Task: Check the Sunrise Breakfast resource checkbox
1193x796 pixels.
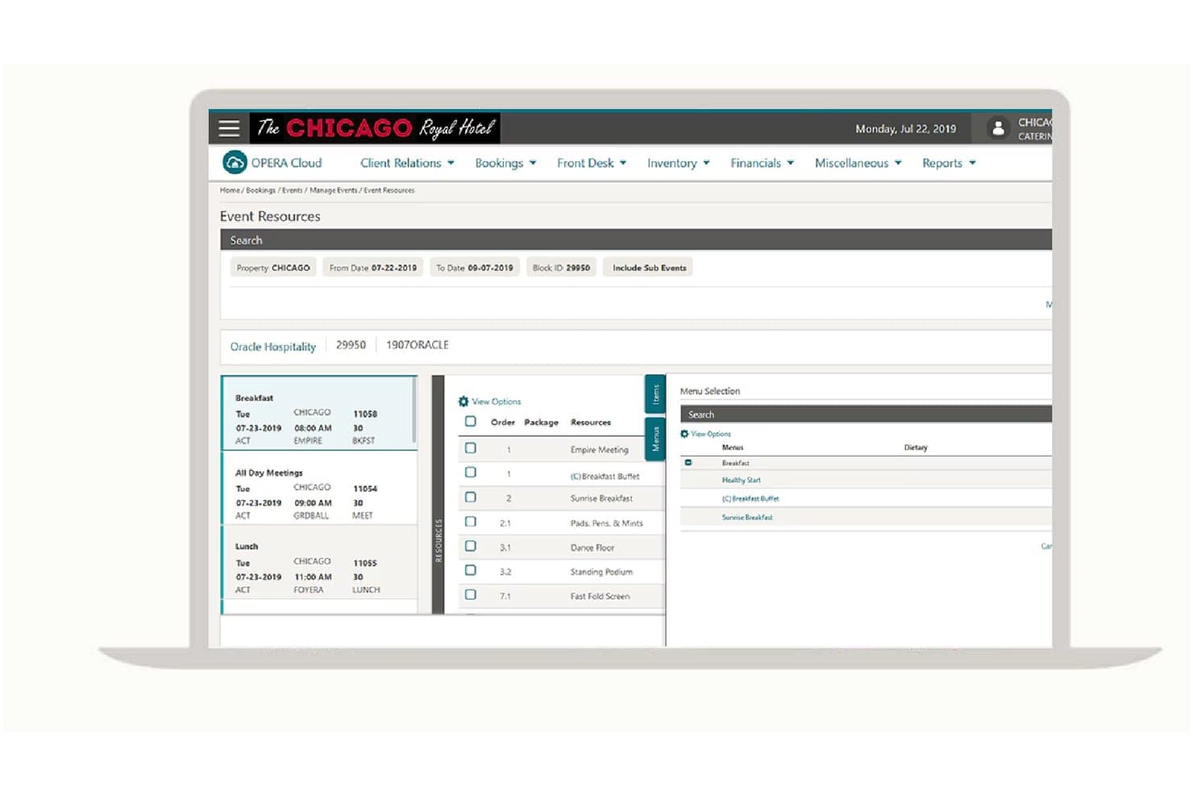Action: click(471, 498)
